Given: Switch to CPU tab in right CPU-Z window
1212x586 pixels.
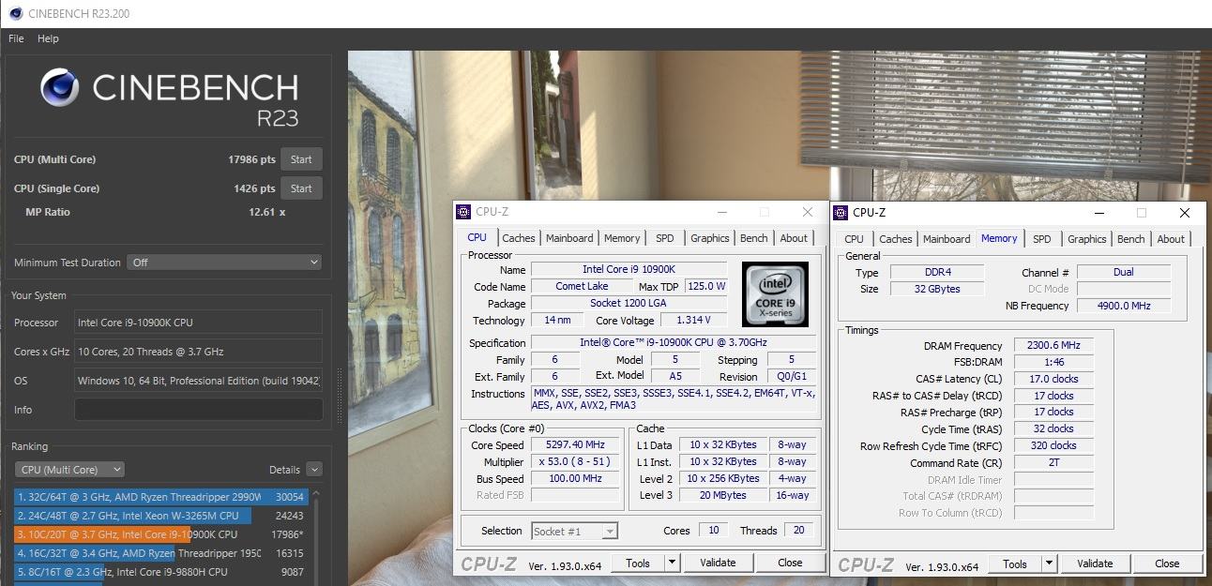Looking at the screenshot, I should pos(855,239).
